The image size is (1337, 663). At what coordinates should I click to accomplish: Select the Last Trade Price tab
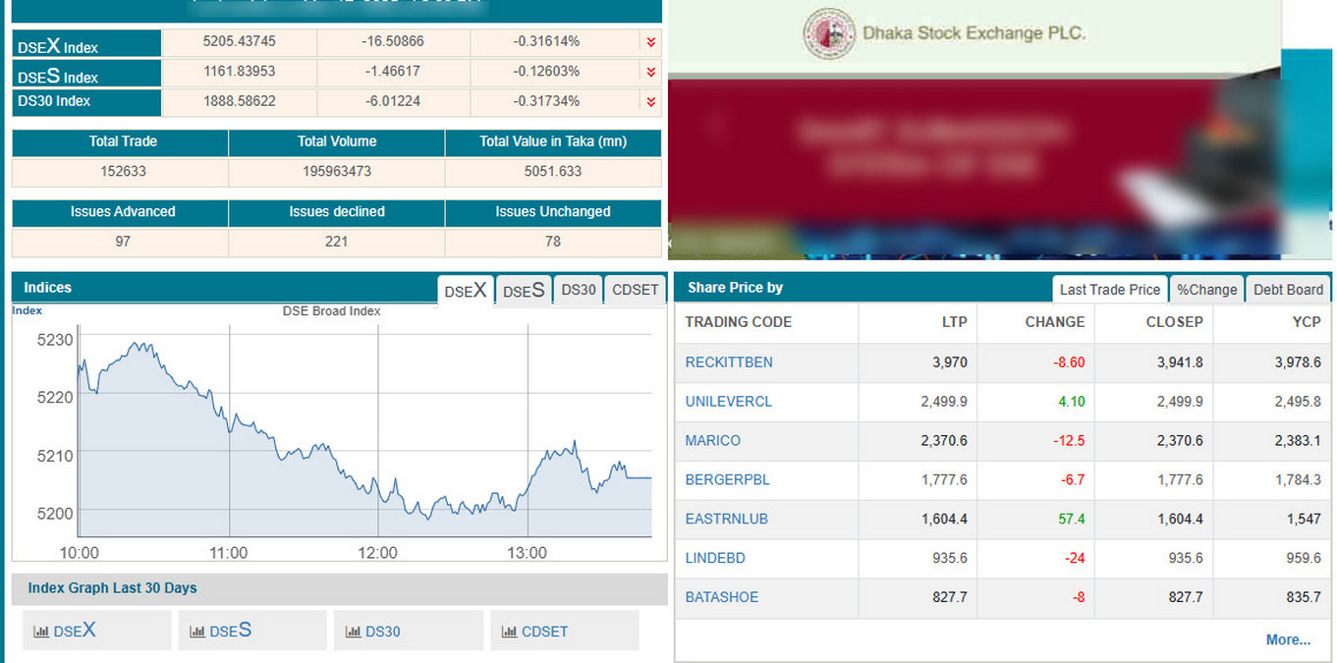tap(1110, 289)
